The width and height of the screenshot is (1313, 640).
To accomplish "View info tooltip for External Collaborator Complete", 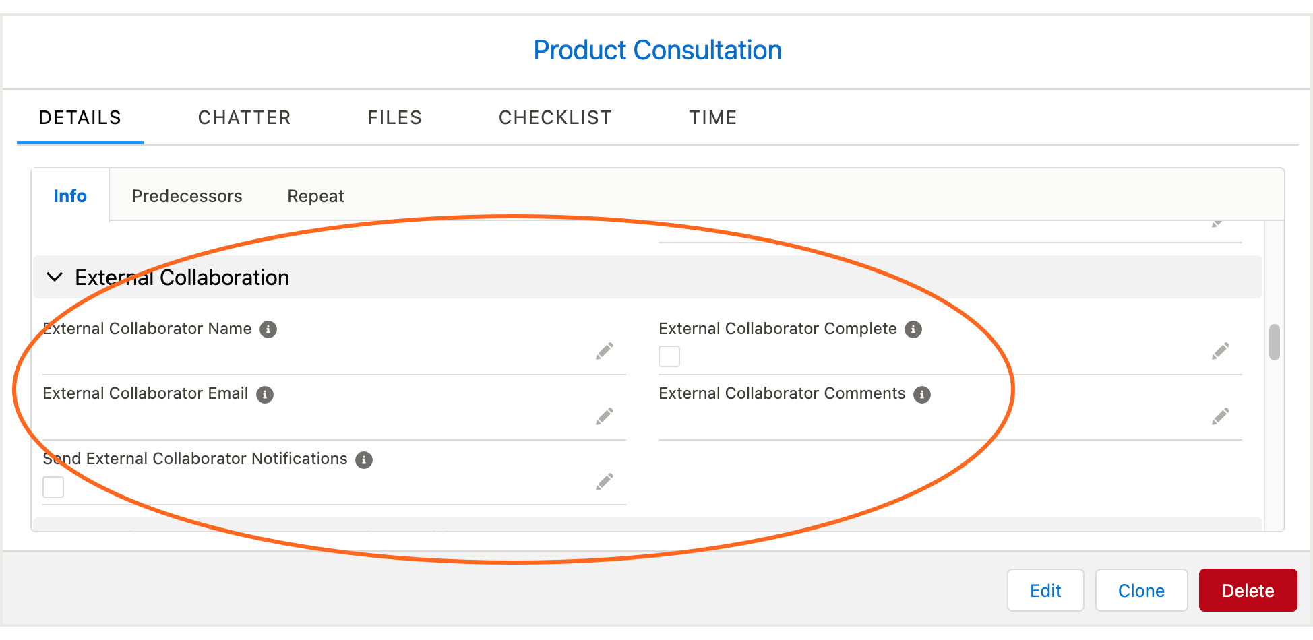I will coord(913,329).
